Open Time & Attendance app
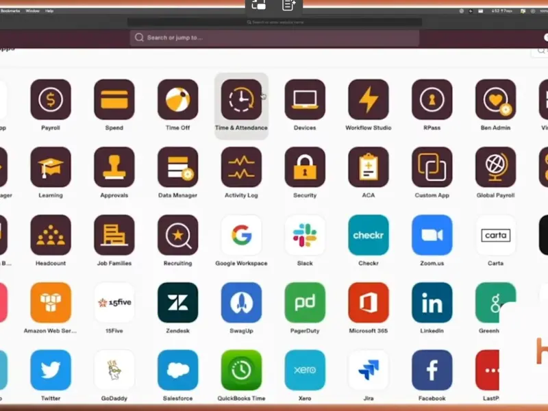This screenshot has height=411, width=548. click(241, 100)
